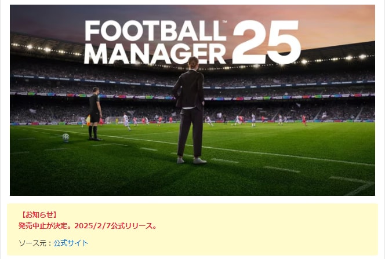Select the manager standing in black suit
Screen dimensions: 385x259
coord(190,110)
